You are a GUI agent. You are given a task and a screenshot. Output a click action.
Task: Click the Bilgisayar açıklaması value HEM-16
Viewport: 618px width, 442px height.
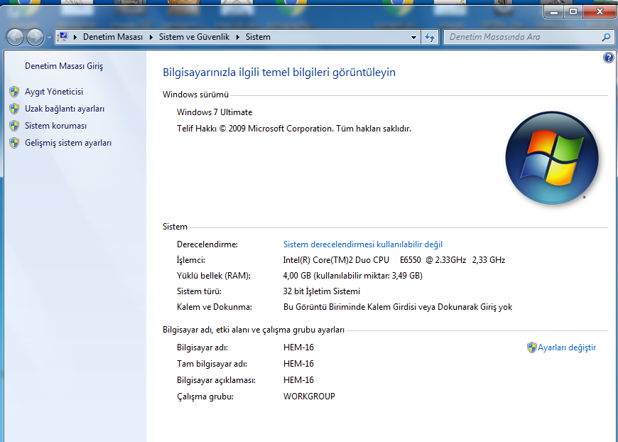[x=298, y=380]
